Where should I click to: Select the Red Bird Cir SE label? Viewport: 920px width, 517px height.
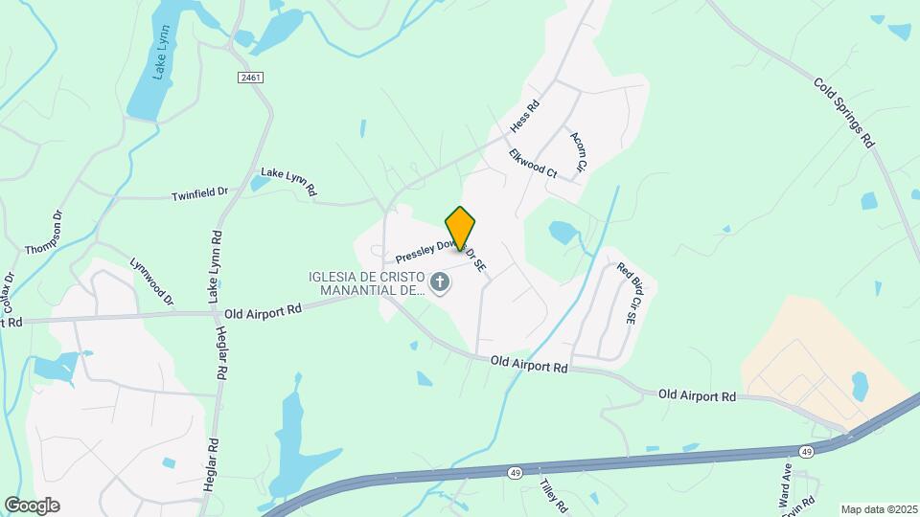(x=631, y=293)
